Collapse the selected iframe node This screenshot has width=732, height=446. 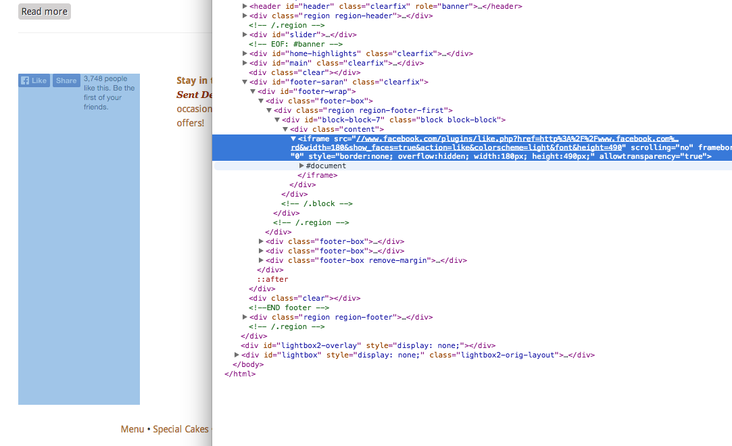point(293,139)
